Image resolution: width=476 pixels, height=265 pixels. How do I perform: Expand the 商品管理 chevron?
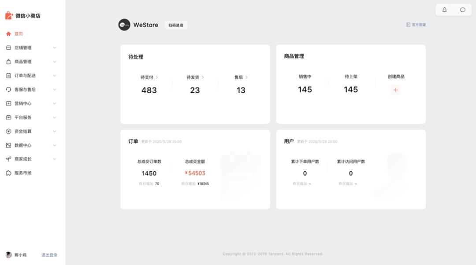tap(54, 62)
